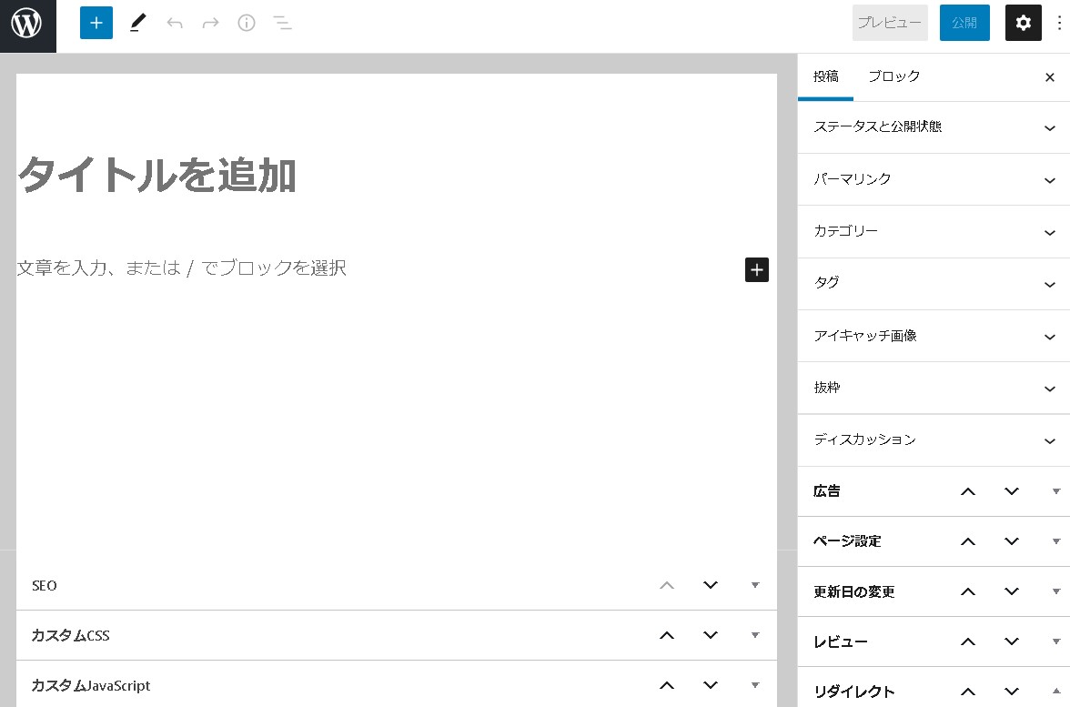Toggle the カスタムCSS panel triangle
Image resolution: width=1070 pixels, height=707 pixels.
pyautogui.click(x=754, y=635)
